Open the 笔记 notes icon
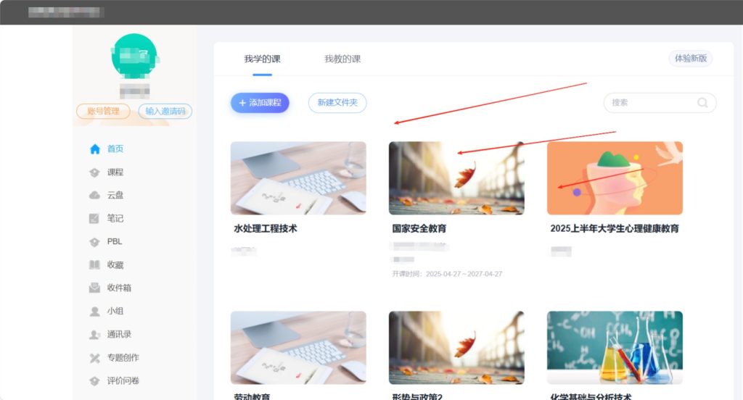The image size is (743, 400). coord(94,219)
